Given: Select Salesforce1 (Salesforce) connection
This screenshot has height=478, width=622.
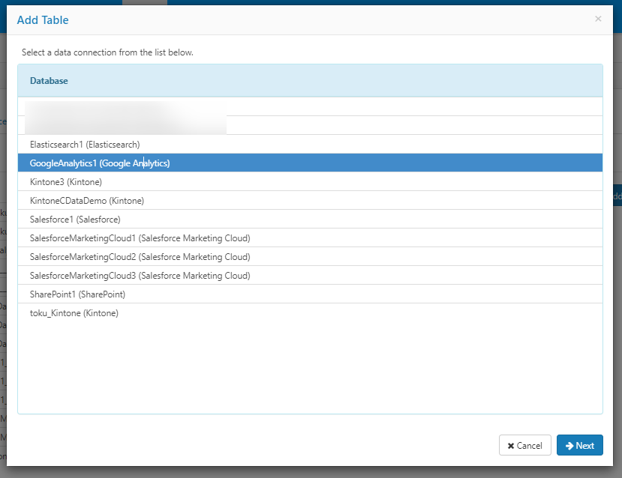Looking at the screenshot, I should tap(310, 220).
